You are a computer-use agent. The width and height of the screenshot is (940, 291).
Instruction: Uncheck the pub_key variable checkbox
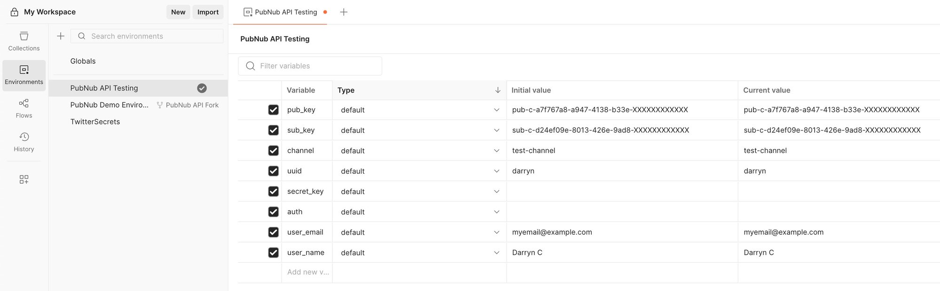click(x=273, y=110)
